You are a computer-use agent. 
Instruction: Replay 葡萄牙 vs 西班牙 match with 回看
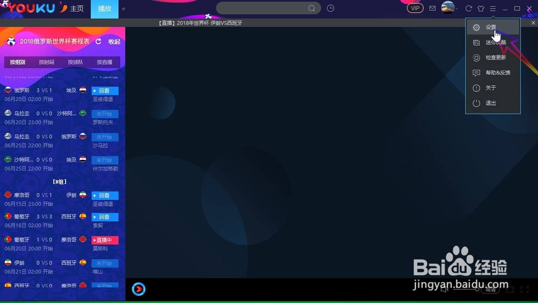click(x=105, y=217)
